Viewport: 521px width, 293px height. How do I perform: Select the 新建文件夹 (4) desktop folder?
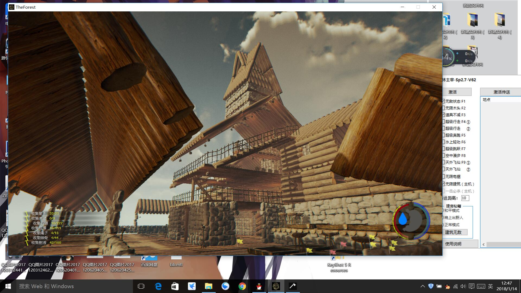[500, 26]
